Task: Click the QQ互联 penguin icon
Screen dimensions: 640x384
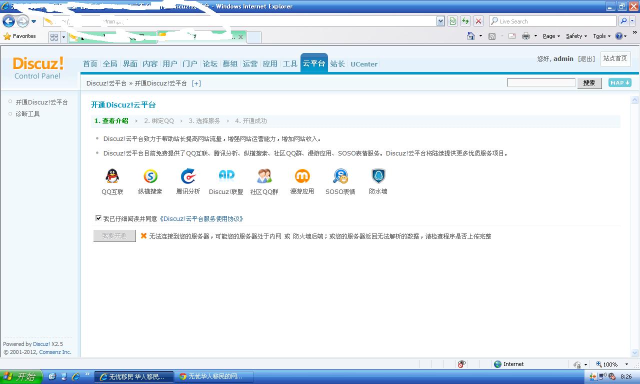Action: 112,176
